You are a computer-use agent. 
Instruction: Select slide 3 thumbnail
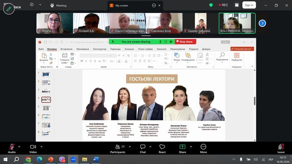[46, 91]
